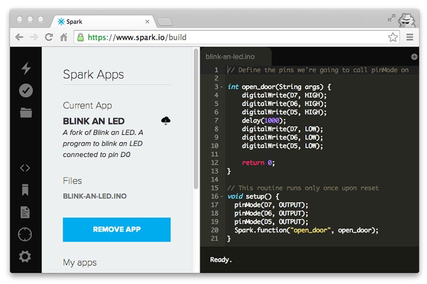Click the return 0 line
Viewport: 427px width, 284px height.
coord(258,162)
